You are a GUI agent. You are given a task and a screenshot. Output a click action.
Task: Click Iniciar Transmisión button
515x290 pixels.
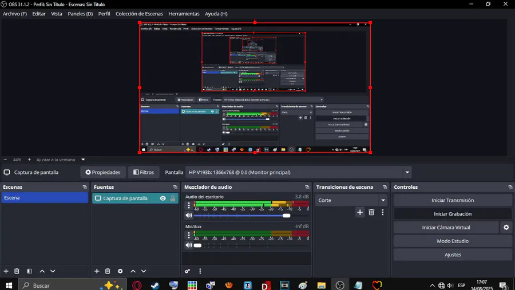[453, 200]
